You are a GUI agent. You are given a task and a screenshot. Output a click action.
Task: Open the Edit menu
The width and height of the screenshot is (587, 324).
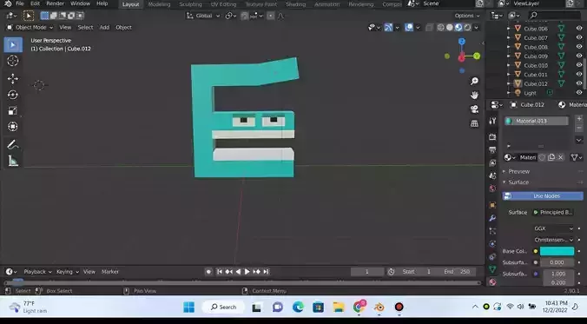[35, 3]
